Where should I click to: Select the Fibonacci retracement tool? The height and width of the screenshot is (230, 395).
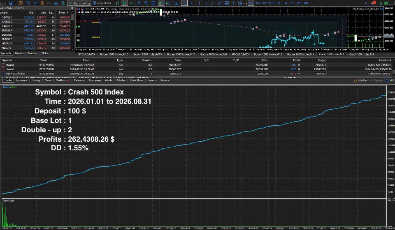coord(227,3)
